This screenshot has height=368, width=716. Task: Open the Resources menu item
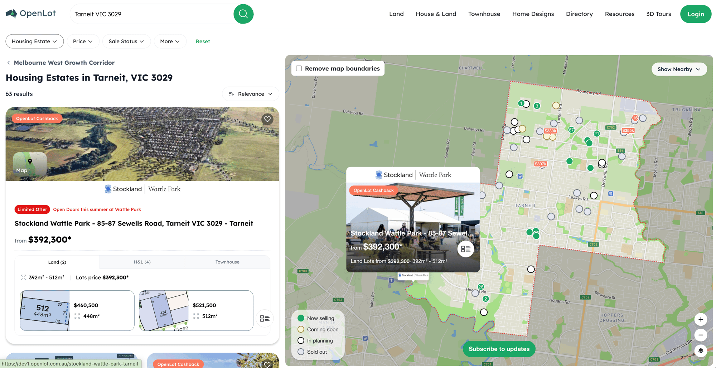(x=620, y=14)
